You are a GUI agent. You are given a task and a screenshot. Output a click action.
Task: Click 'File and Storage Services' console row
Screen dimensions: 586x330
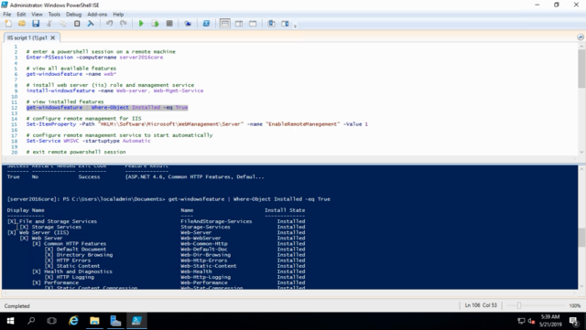click(x=156, y=221)
